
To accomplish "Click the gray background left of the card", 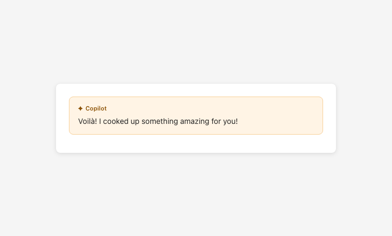I will point(28,118).
